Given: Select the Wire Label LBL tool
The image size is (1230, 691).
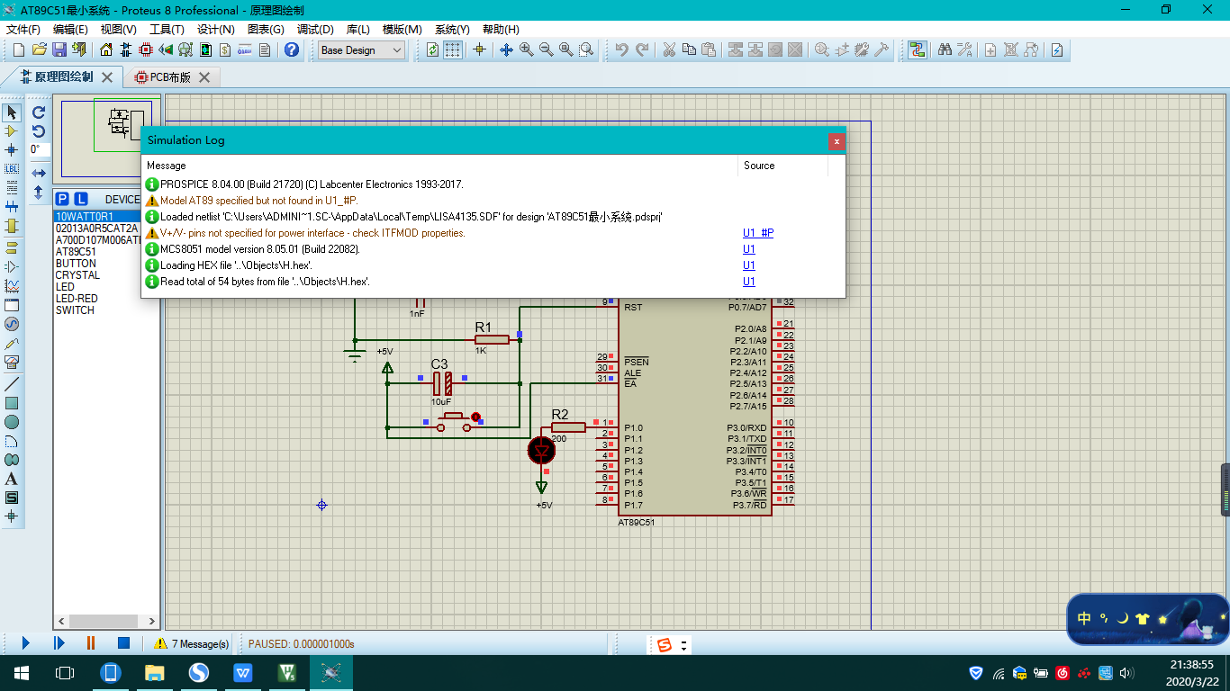Looking at the screenshot, I should 12,169.
